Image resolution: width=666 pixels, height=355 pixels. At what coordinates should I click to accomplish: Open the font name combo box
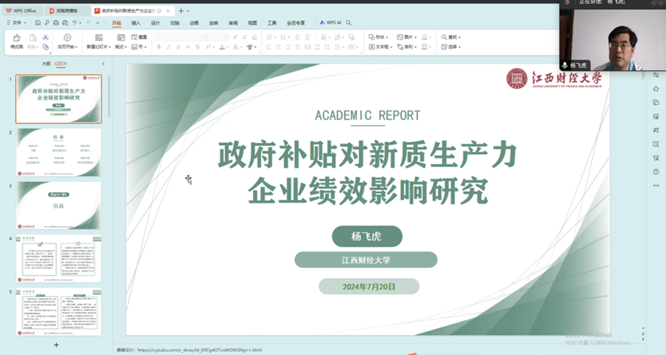pos(181,37)
